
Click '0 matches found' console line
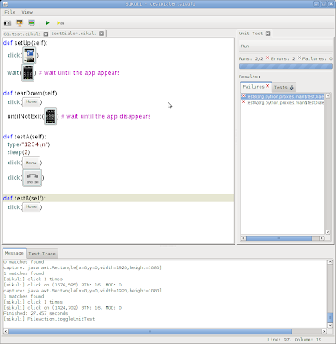(24, 262)
